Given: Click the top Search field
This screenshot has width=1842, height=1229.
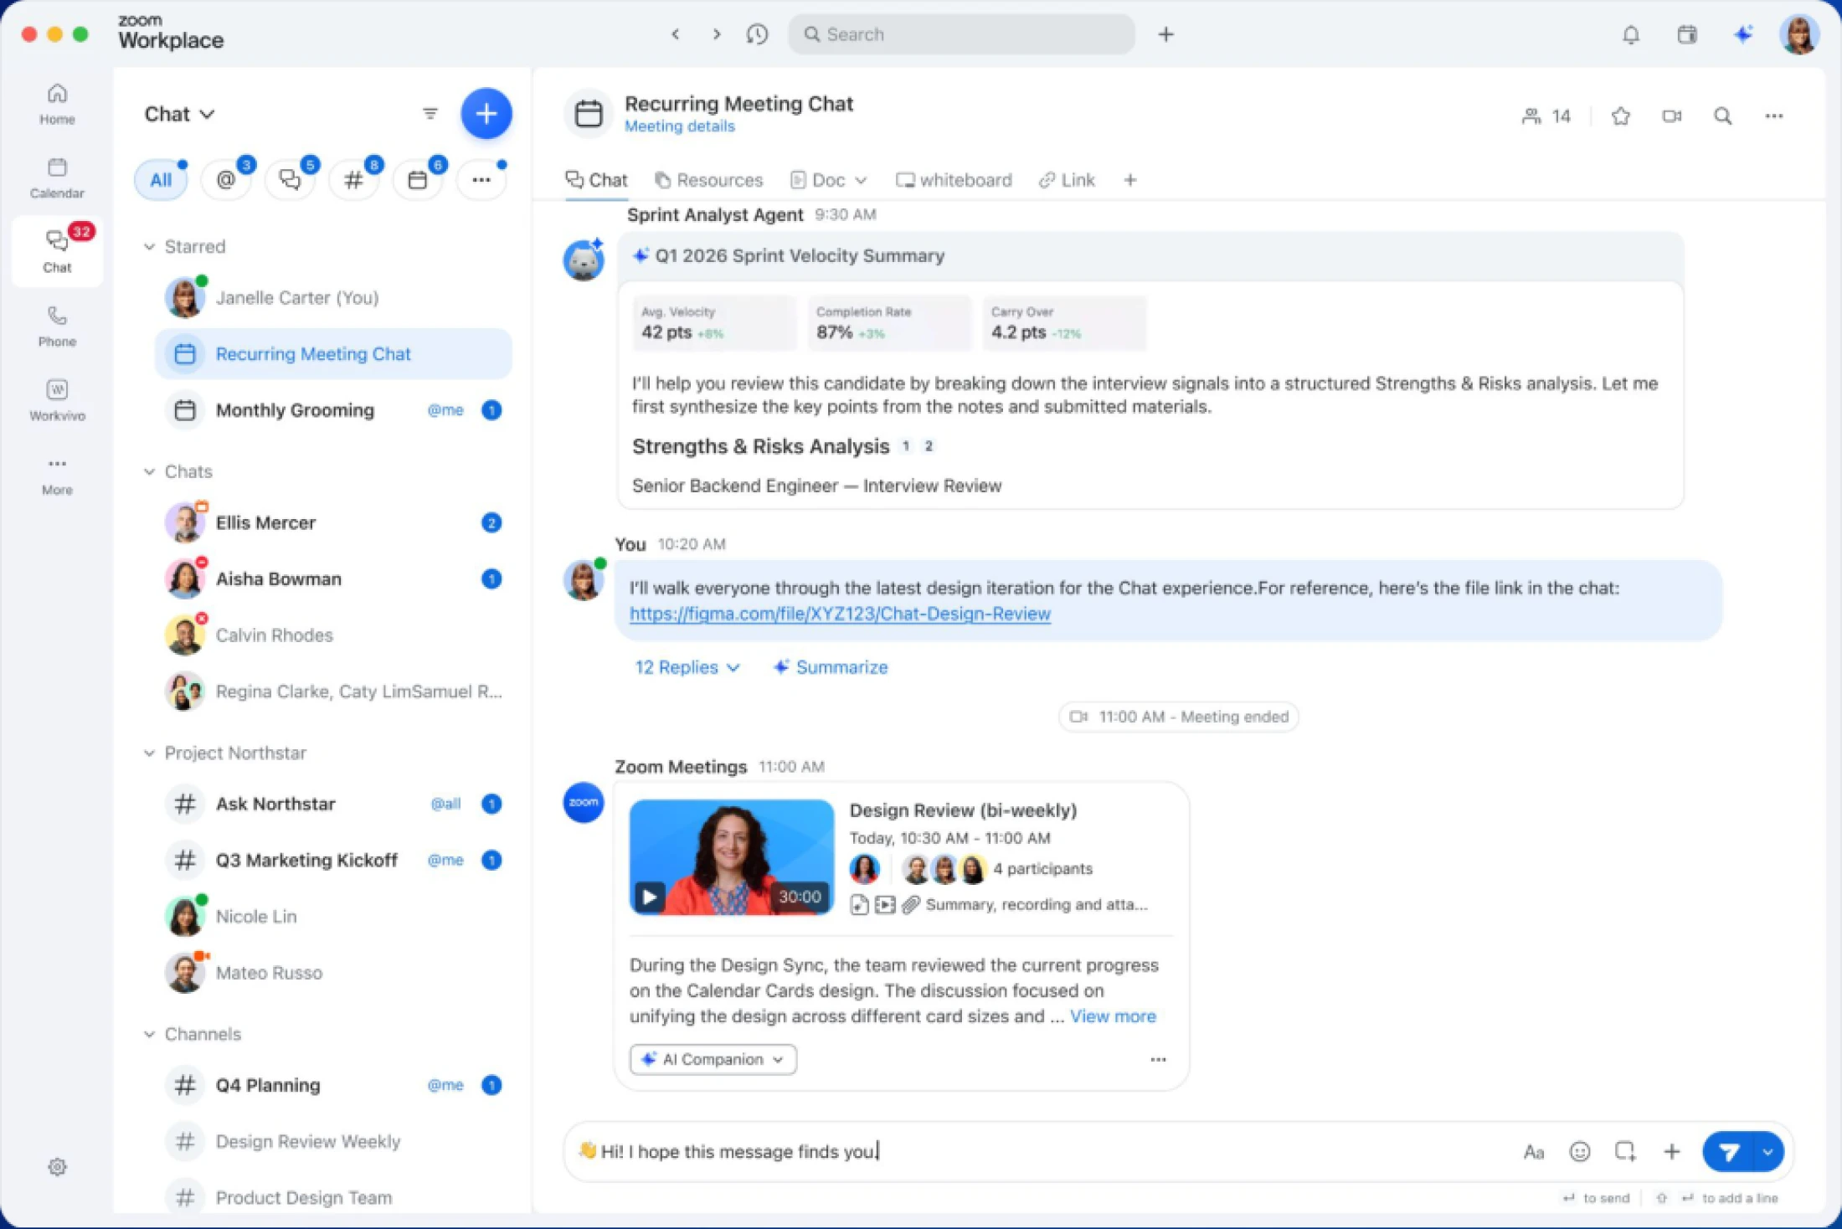Looking at the screenshot, I should click(x=961, y=34).
